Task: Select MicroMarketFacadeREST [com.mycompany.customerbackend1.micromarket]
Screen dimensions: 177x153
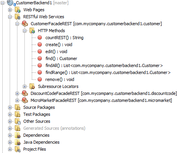Action: tap(101, 100)
